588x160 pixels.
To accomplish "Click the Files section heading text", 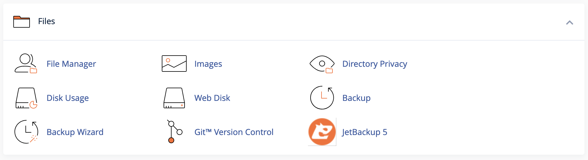I will pyautogui.click(x=46, y=21).
